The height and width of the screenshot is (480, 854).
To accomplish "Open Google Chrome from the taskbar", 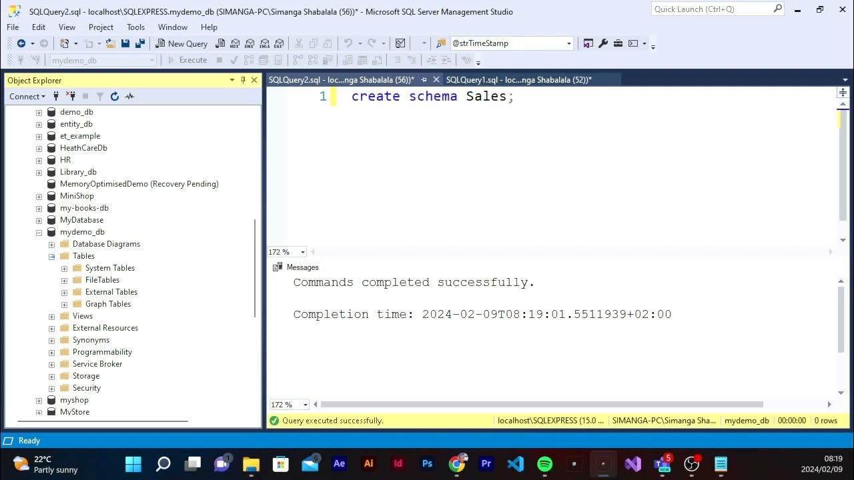I will coord(457,463).
